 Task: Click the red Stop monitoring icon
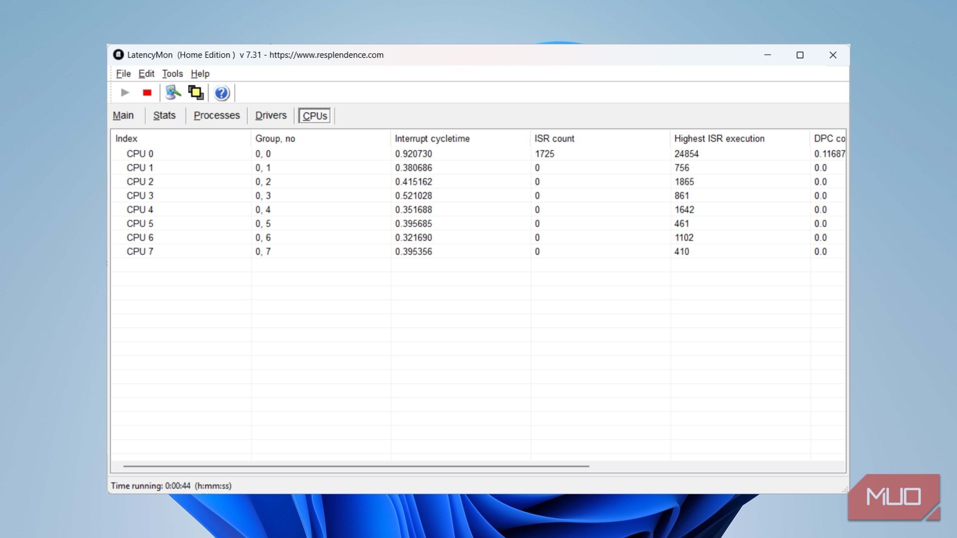click(x=147, y=93)
